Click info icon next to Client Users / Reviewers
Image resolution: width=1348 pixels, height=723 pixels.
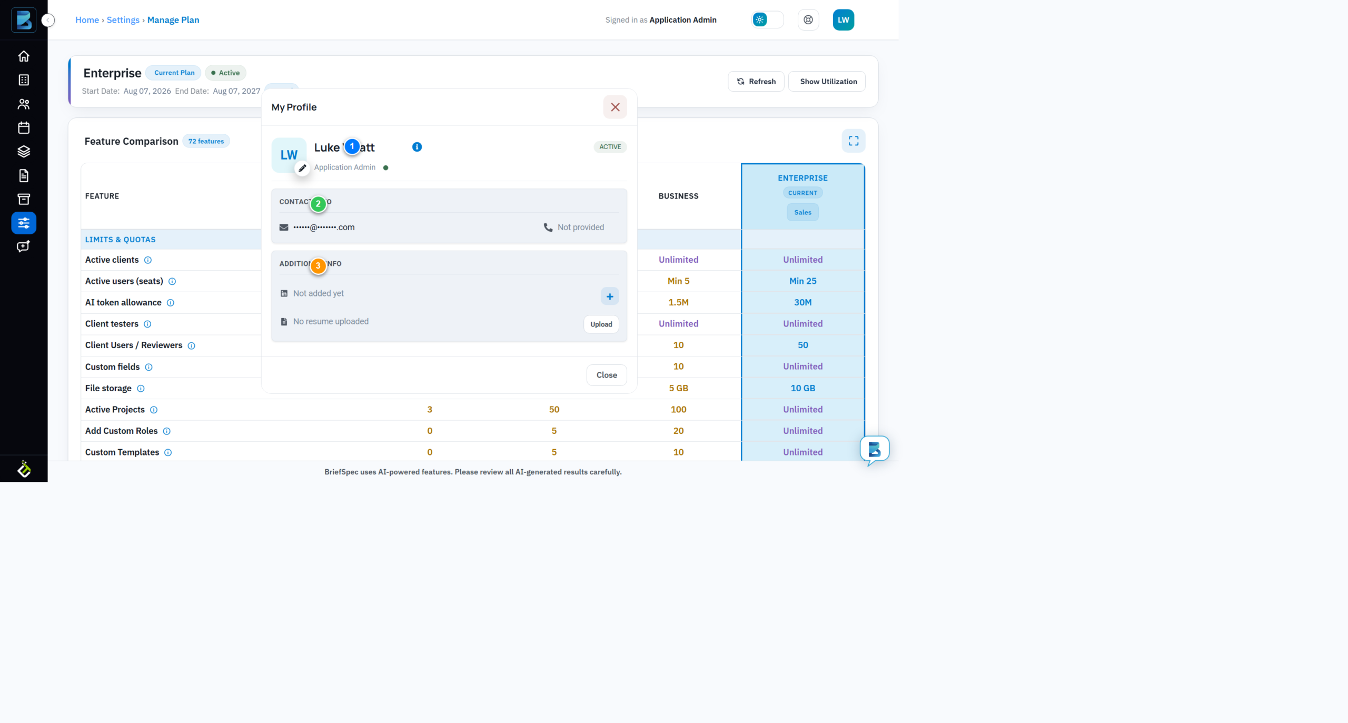[x=192, y=346]
